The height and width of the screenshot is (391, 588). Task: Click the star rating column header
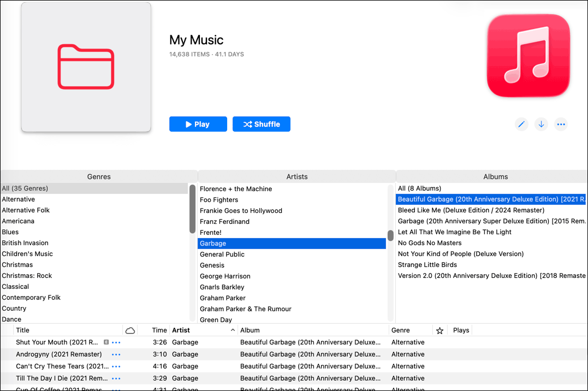click(x=440, y=330)
